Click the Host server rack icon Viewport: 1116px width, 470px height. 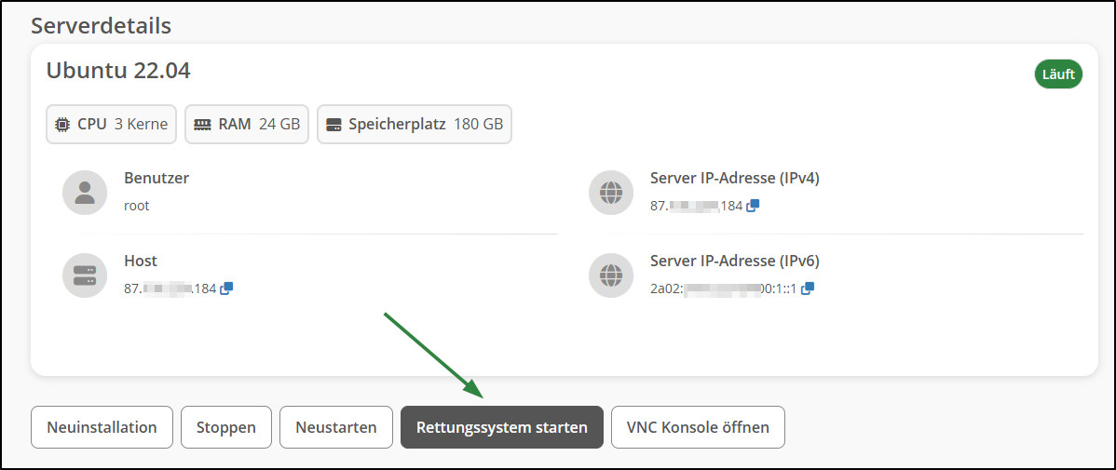tap(85, 275)
